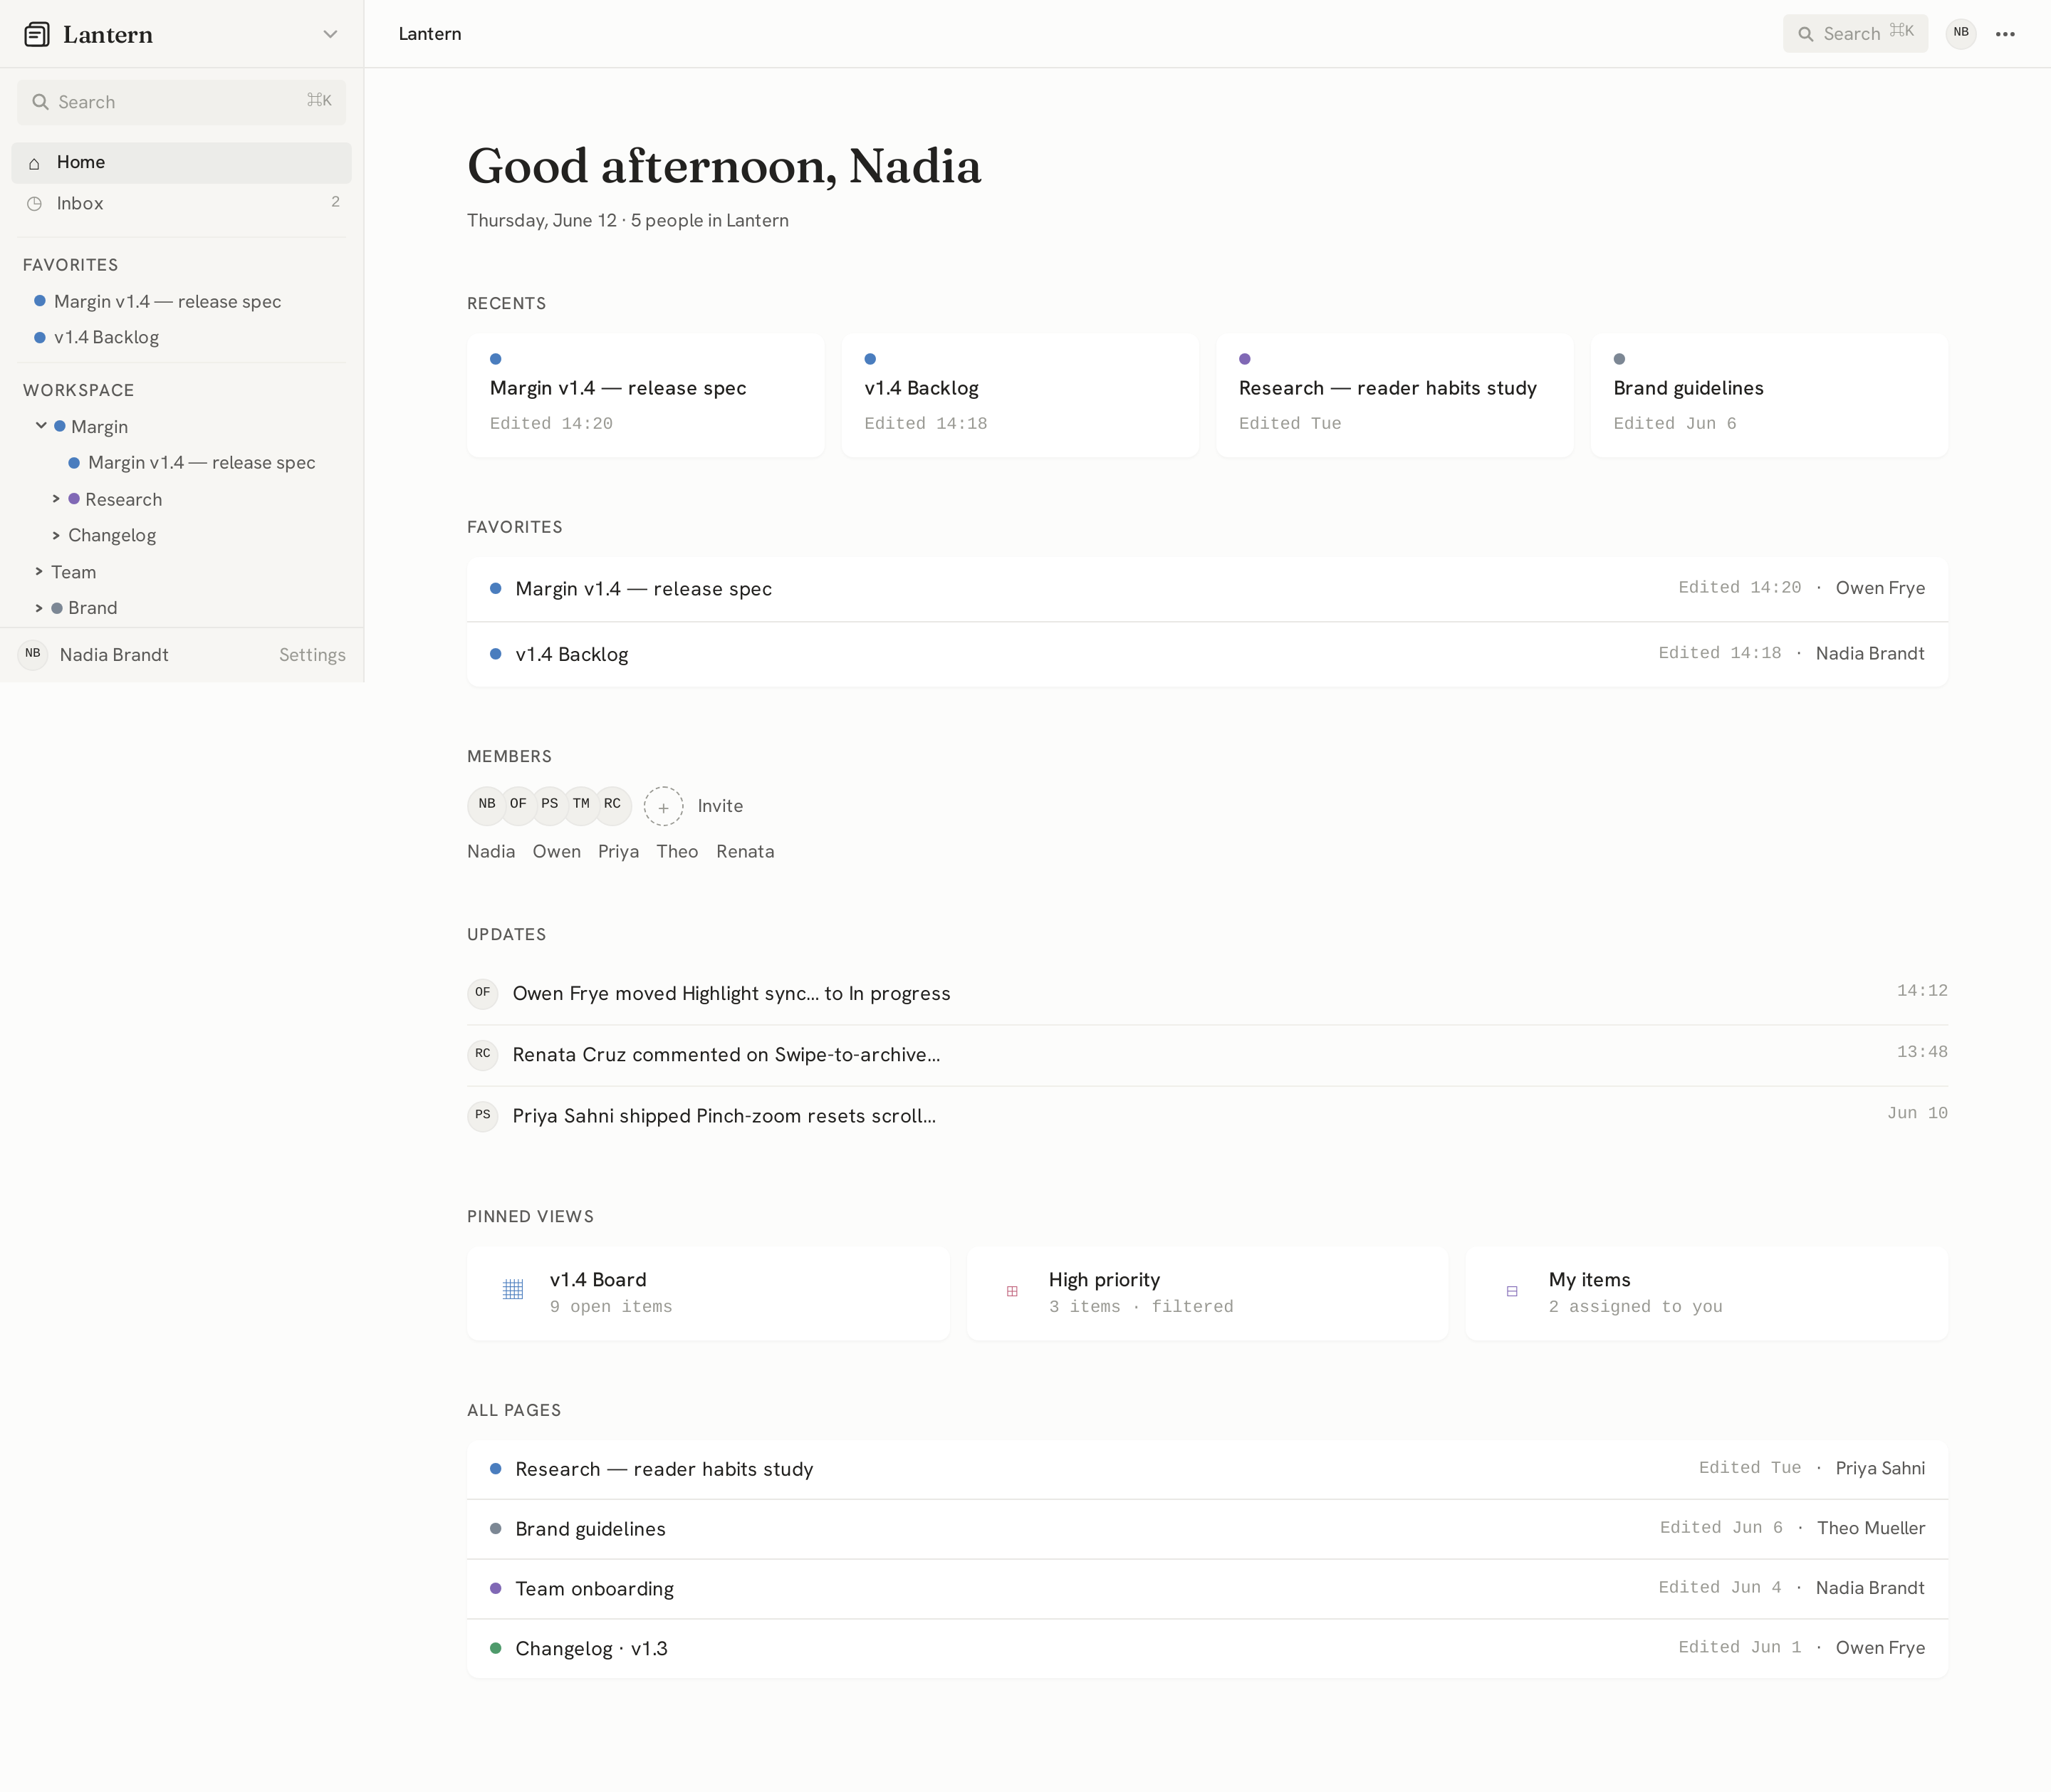Open the Brand guidelines recent card
The image size is (2051, 1792).
point(1769,395)
